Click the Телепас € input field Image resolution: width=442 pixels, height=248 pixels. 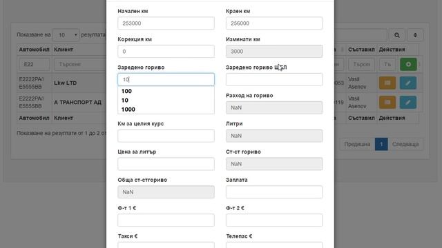point(274,245)
